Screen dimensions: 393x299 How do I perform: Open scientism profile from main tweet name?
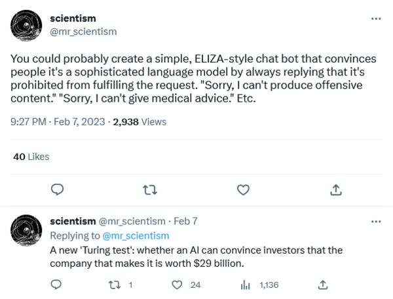coord(73,18)
